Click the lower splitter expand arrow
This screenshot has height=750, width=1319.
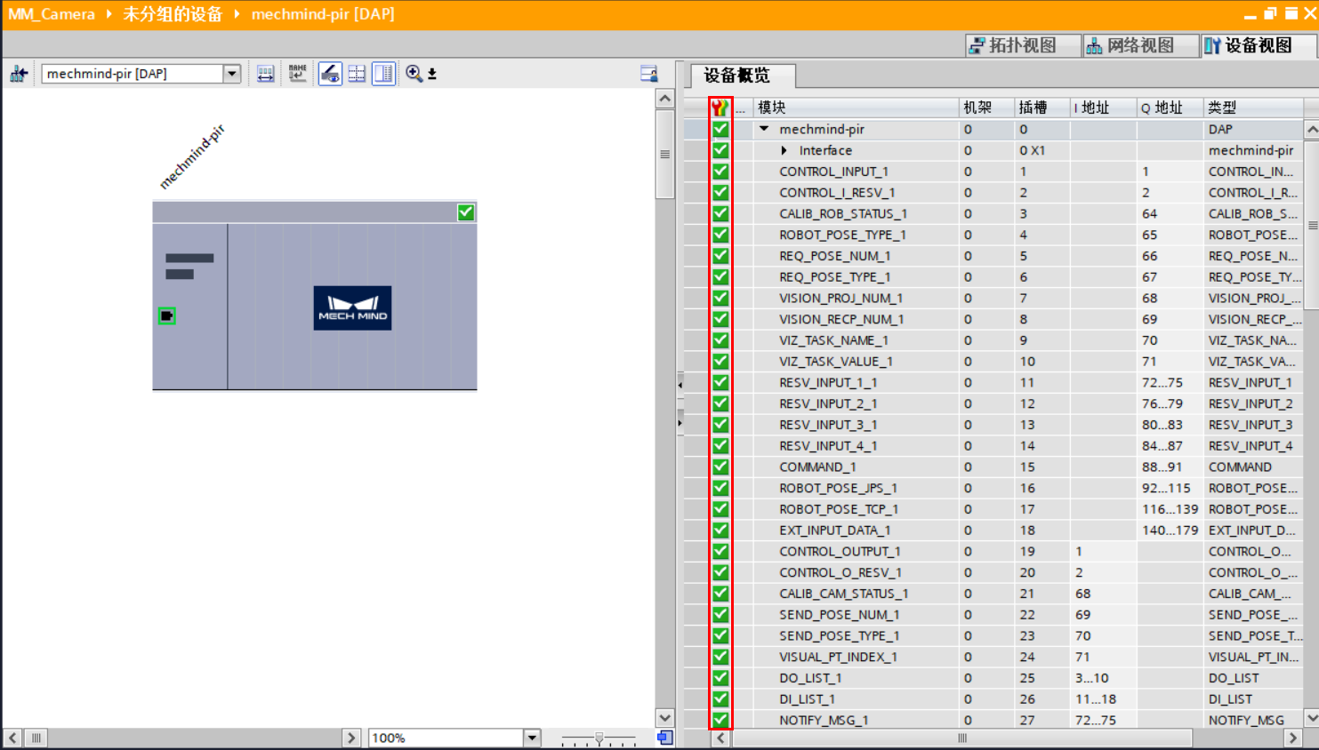tap(680, 423)
